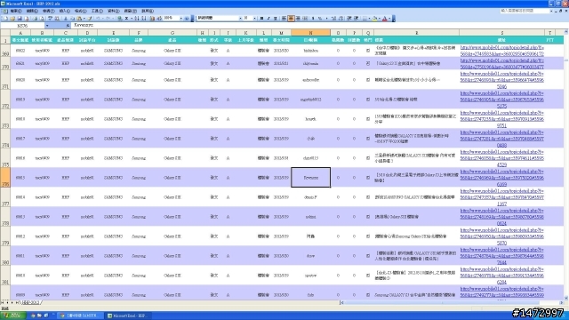569x320 pixels.
Task: Open the 檢視(V) View menu
Action: coord(49,12)
